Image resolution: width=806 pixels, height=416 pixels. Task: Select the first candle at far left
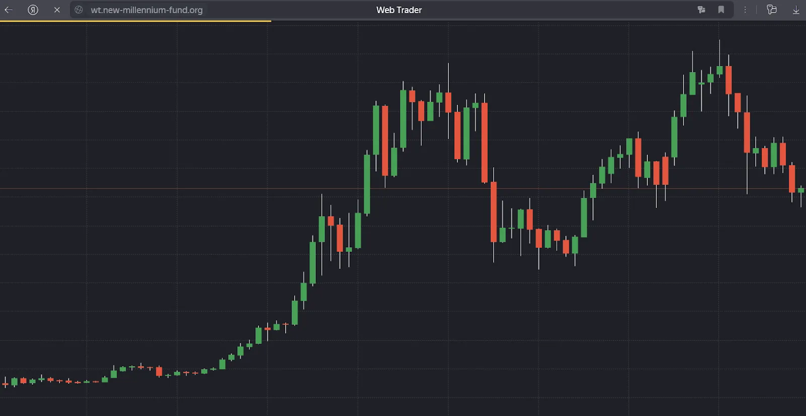pyautogui.click(x=5, y=384)
